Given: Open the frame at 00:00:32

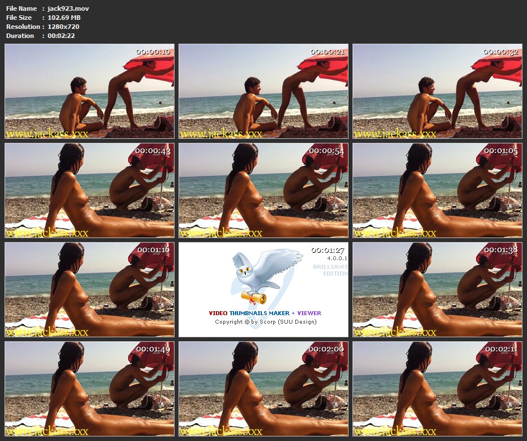Looking at the screenshot, I should [x=437, y=91].
